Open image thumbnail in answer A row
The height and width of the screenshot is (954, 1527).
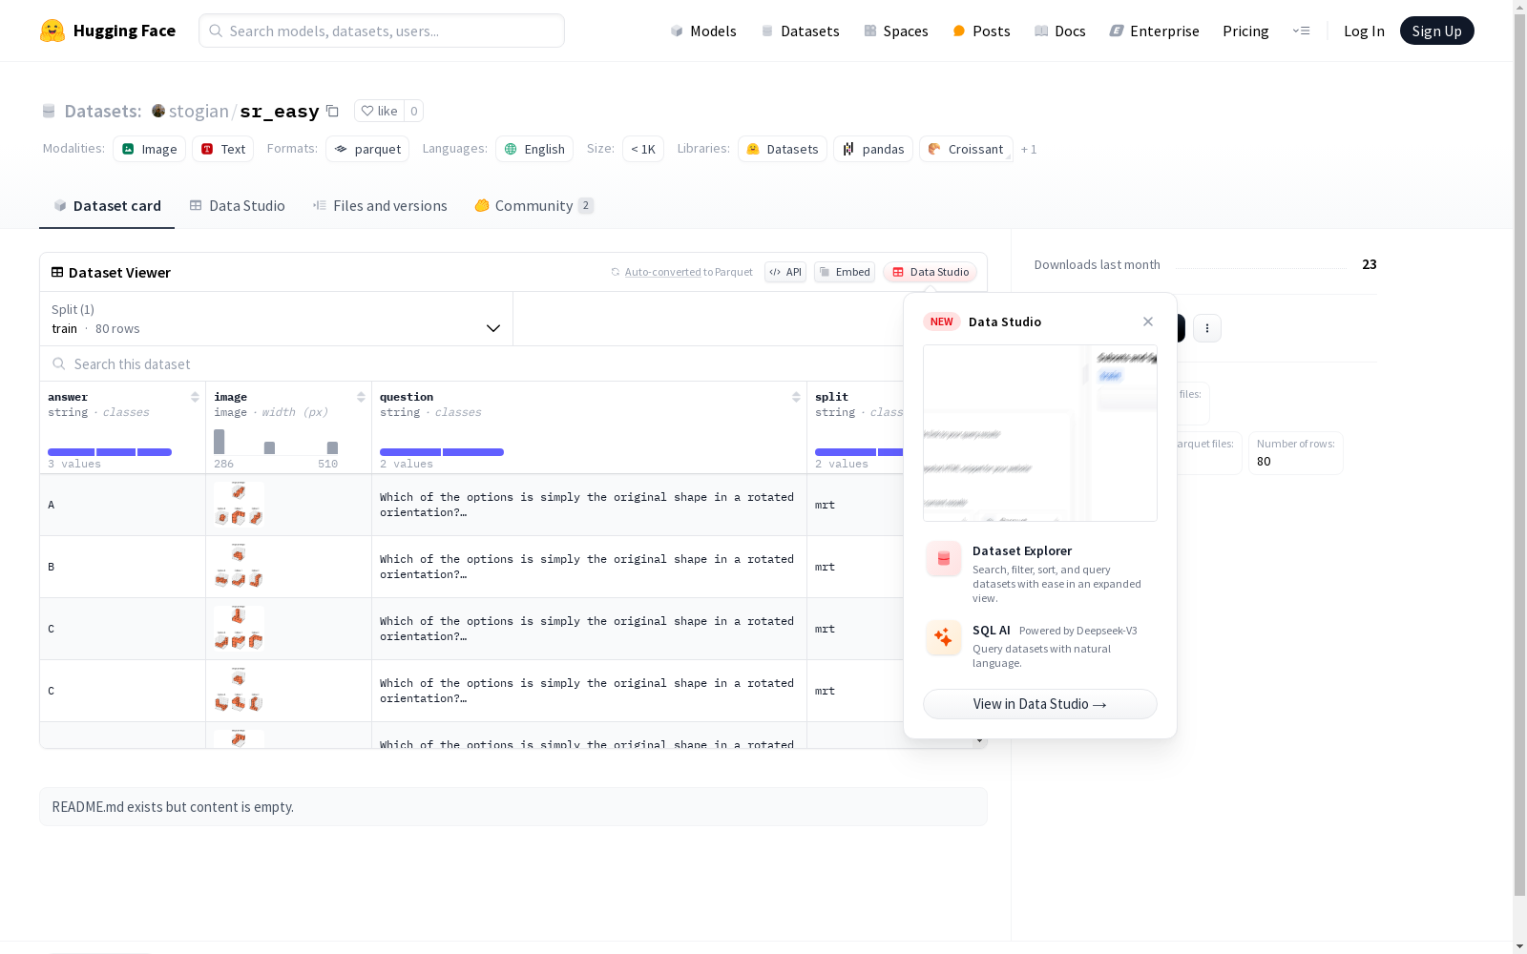coord(239,505)
